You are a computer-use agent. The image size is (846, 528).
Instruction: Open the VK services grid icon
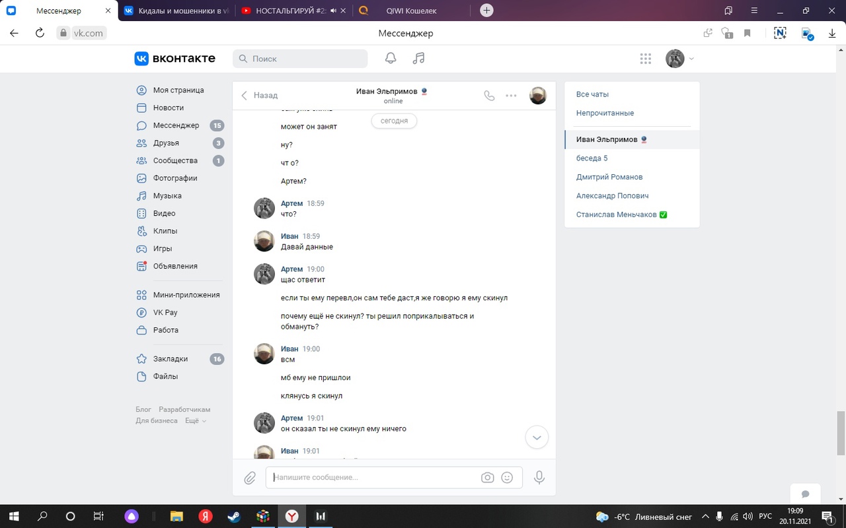coord(646,59)
